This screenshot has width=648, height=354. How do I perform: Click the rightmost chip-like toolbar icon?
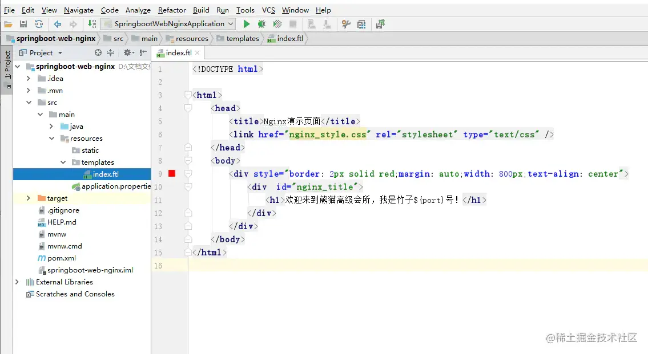coord(380,25)
